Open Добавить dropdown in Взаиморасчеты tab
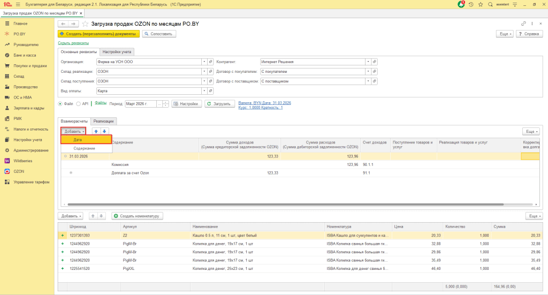Viewport: 548px width, 295px height. pyautogui.click(x=73, y=131)
